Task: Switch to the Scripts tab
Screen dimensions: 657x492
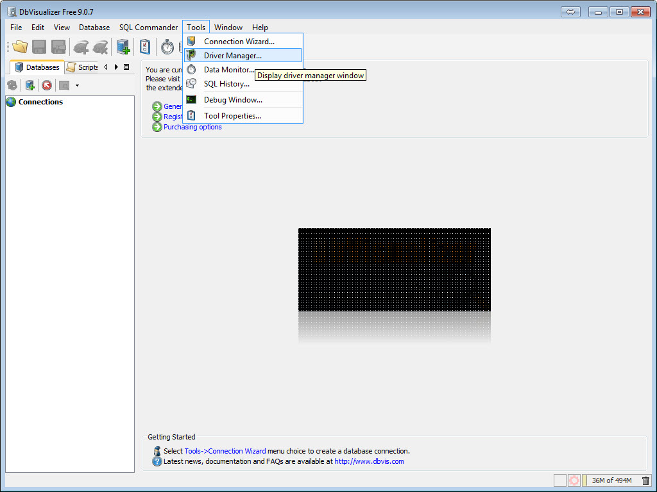Action: (82, 67)
